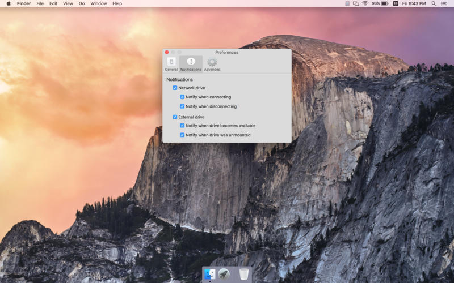
Task: Uncheck Notify when connecting
Action: point(182,97)
